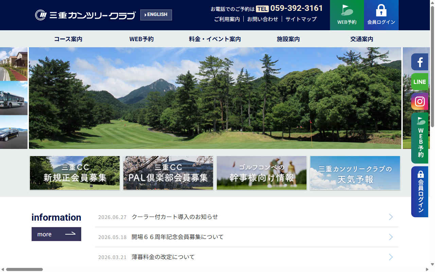Open the vertical 会員ログイン side button
Screen dimensions: 435x272
coord(420,192)
